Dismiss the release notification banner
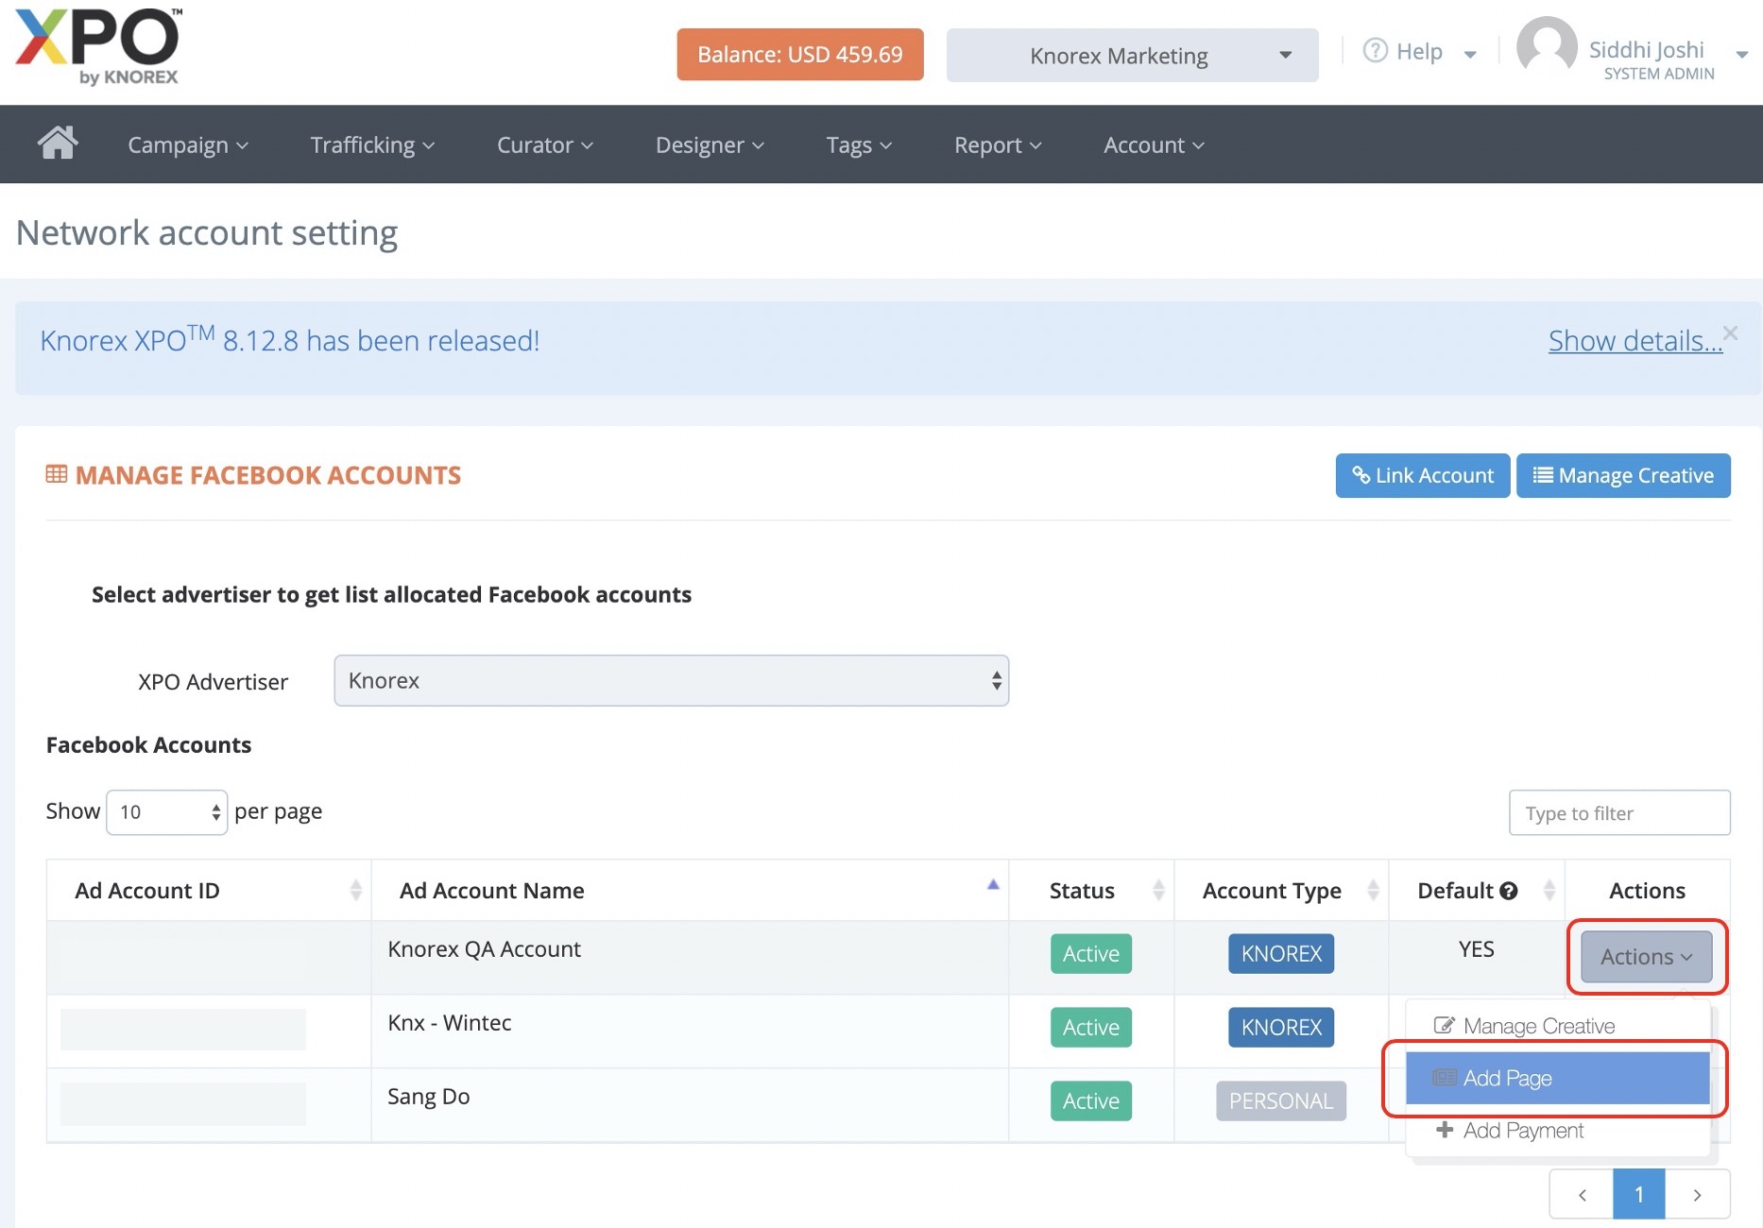 [1730, 333]
